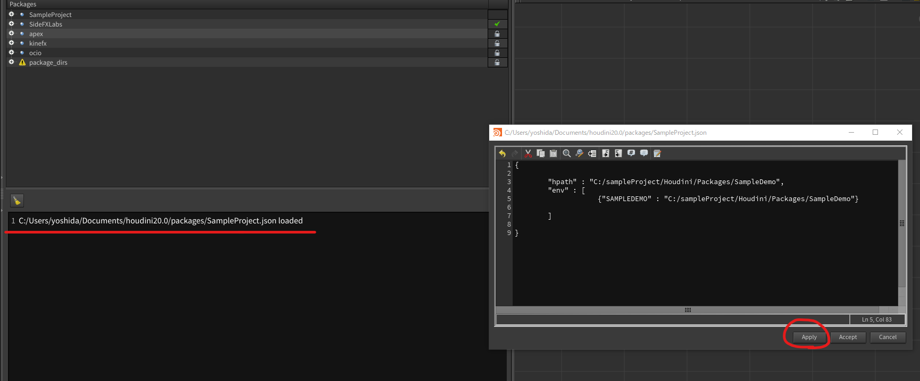Image resolution: width=920 pixels, height=381 pixels.
Task: Click the Paste clipboard icon
Action: 553,153
